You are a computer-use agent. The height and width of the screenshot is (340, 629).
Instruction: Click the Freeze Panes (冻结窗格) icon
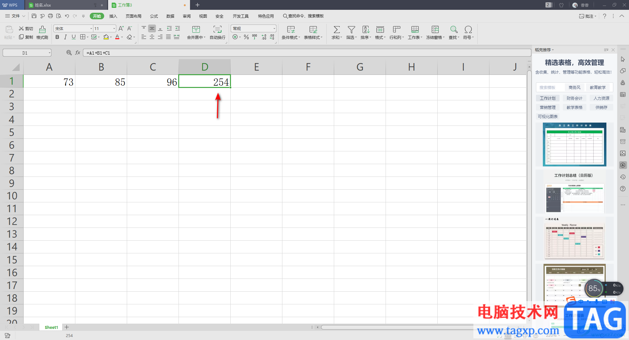[435, 29]
